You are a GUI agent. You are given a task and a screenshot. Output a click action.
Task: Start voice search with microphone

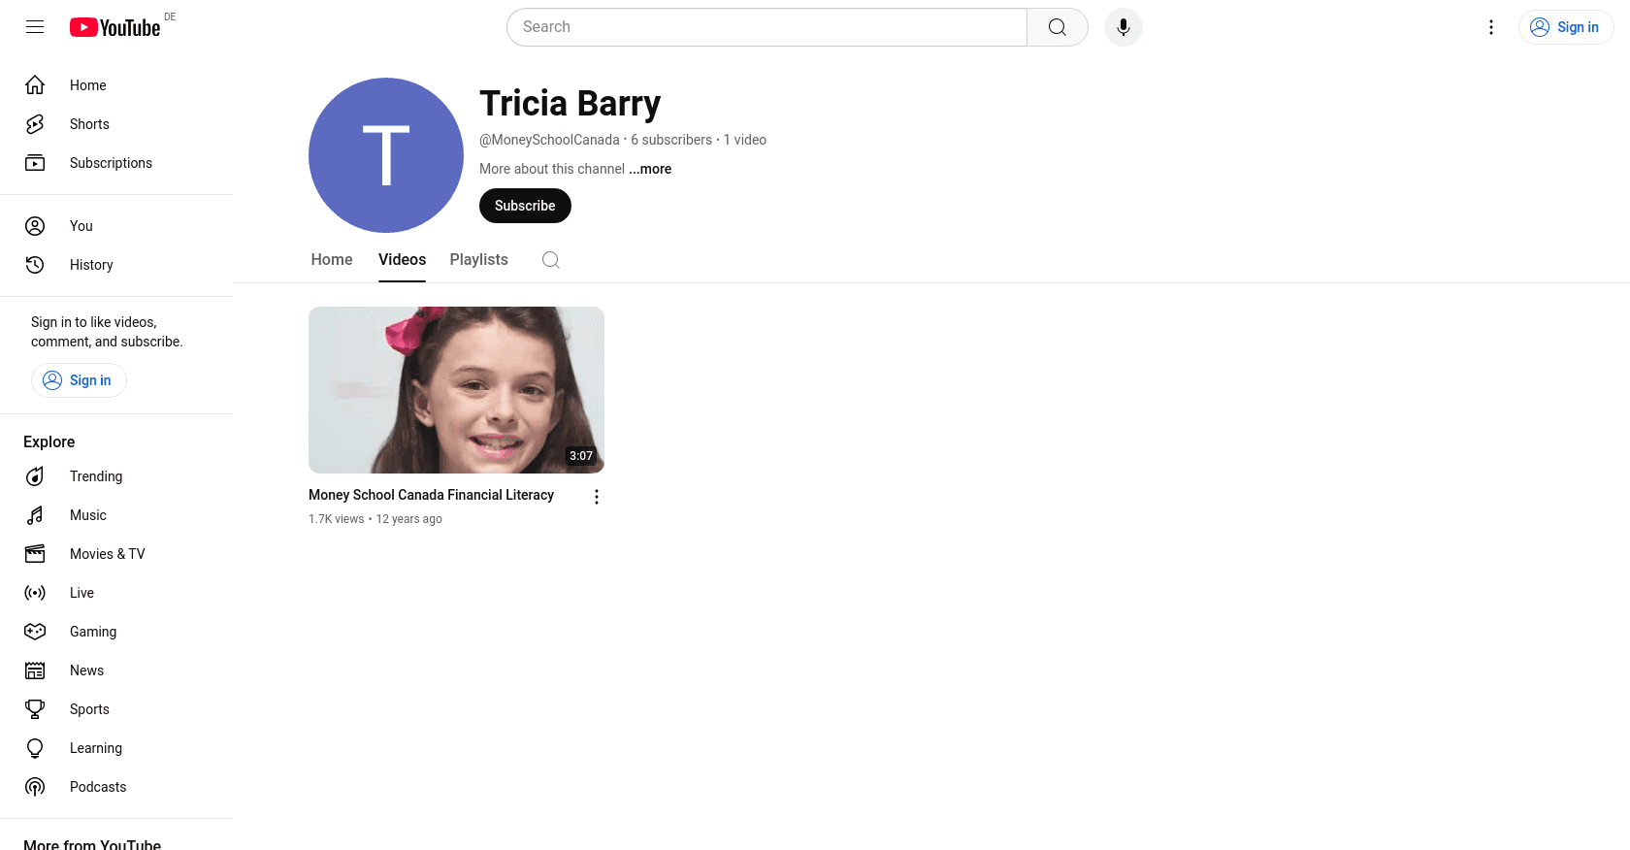point(1123,27)
